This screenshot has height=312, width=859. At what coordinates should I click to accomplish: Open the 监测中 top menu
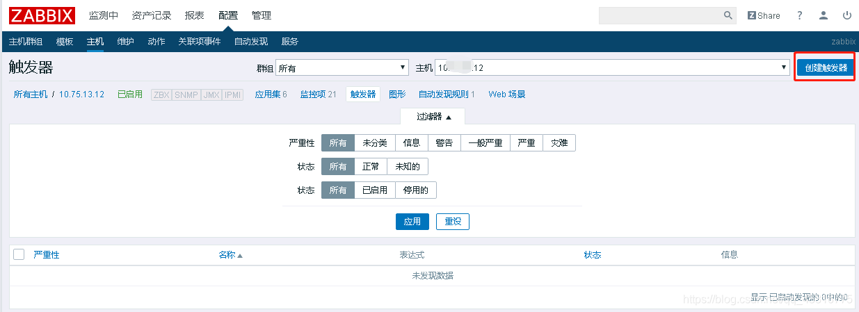[x=104, y=15]
